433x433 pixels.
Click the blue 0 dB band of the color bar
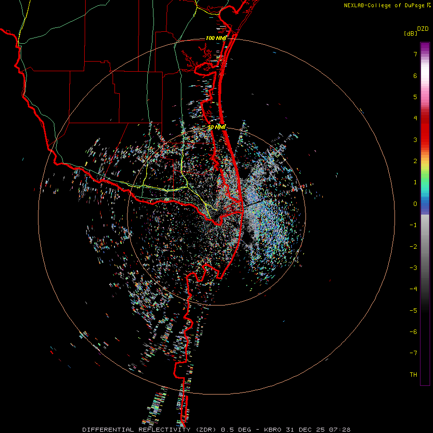[425, 204]
